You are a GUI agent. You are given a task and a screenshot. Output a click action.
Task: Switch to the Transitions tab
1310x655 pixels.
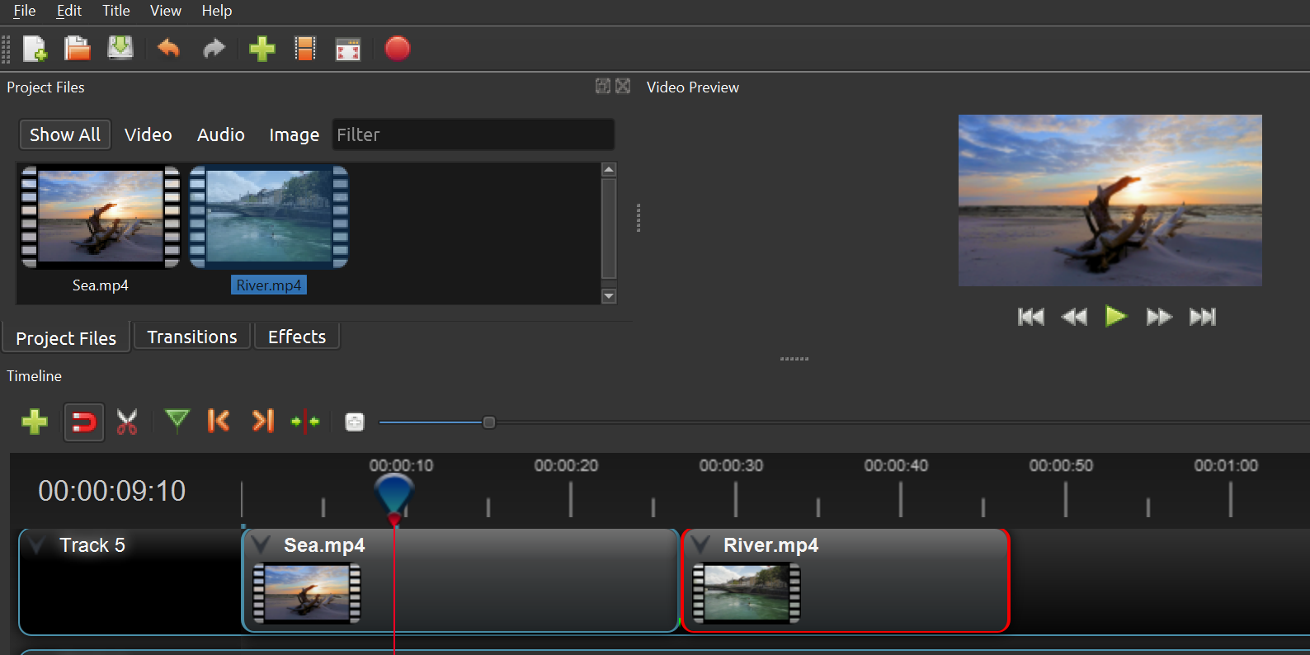(192, 337)
